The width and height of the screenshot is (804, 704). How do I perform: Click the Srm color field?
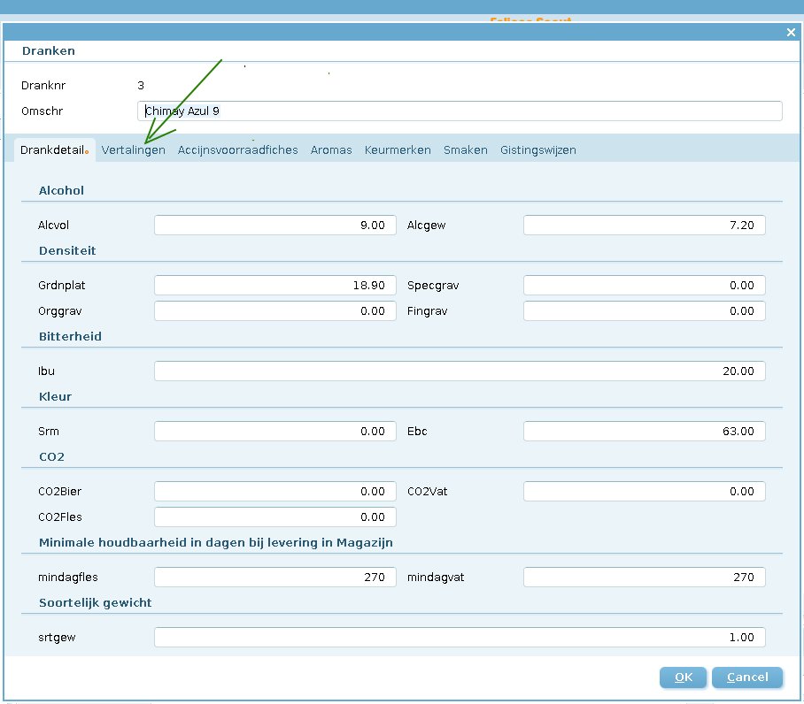coord(275,431)
